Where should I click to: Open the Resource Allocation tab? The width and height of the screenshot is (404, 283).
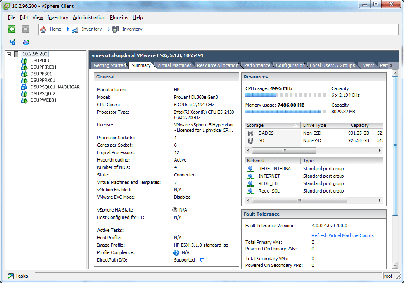217,65
